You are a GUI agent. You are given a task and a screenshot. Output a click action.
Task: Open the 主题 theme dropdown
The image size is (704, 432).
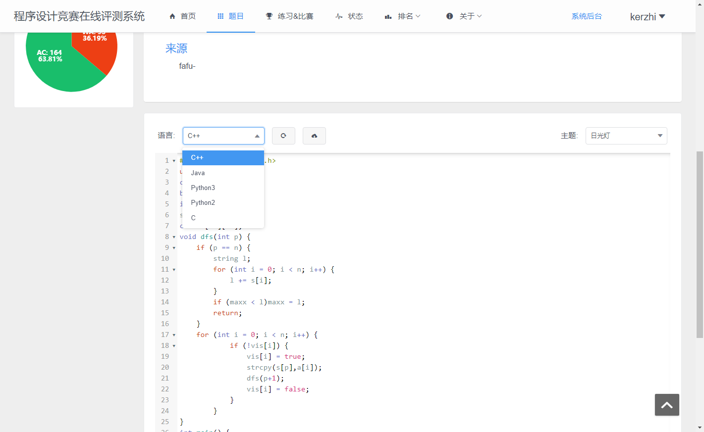(626, 136)
